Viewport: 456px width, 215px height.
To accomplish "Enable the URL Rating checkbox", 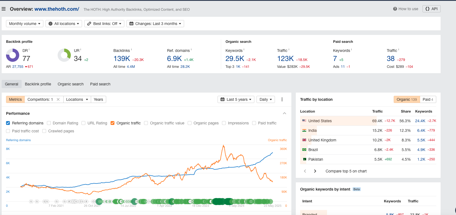I will pos(83,123).
